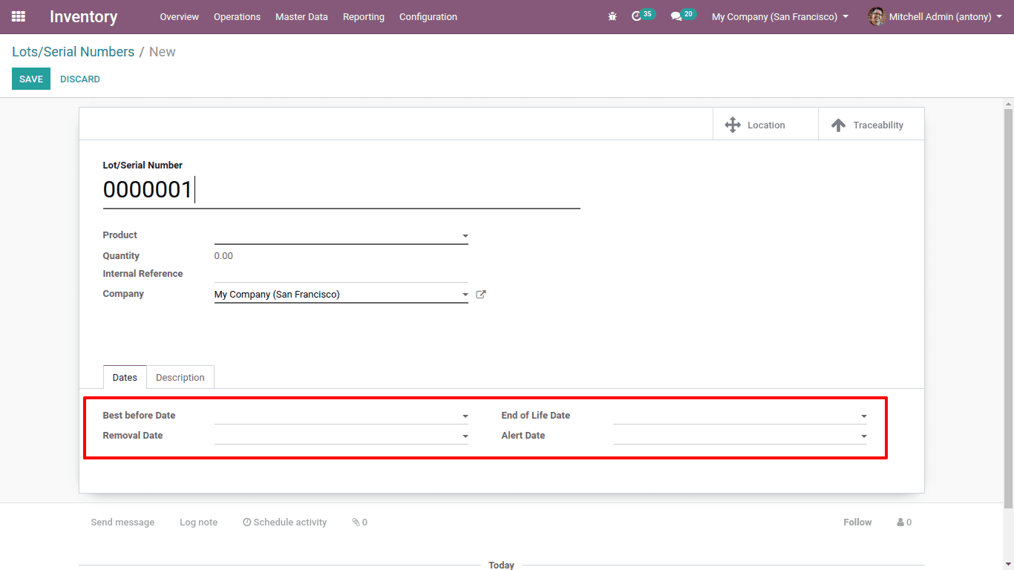Open My Company (San Francisco) switcher
The image size is (1014, 570).
tap(780, 16)
